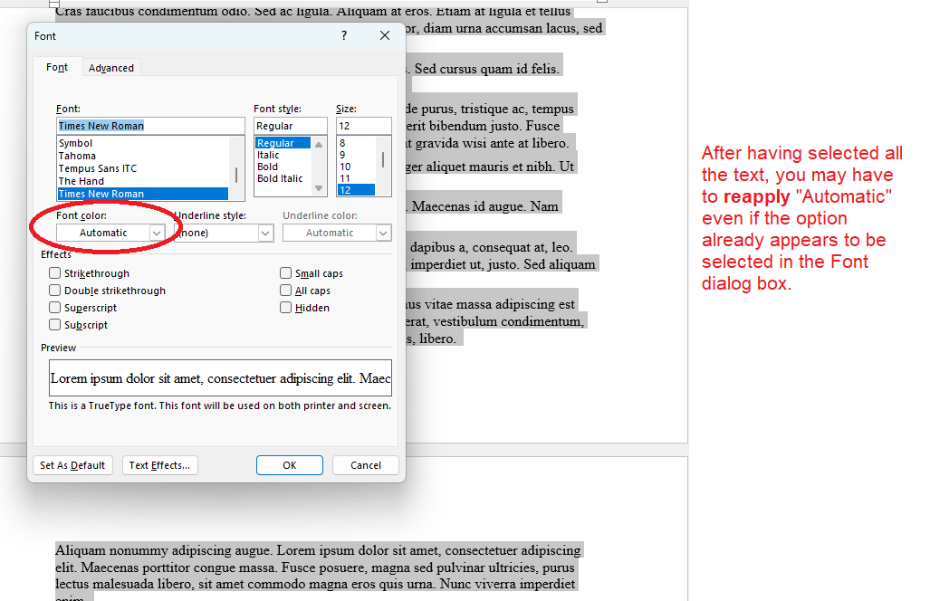Toggle the Hidden checkbox
930x601 pixels.
click(286, 308)
